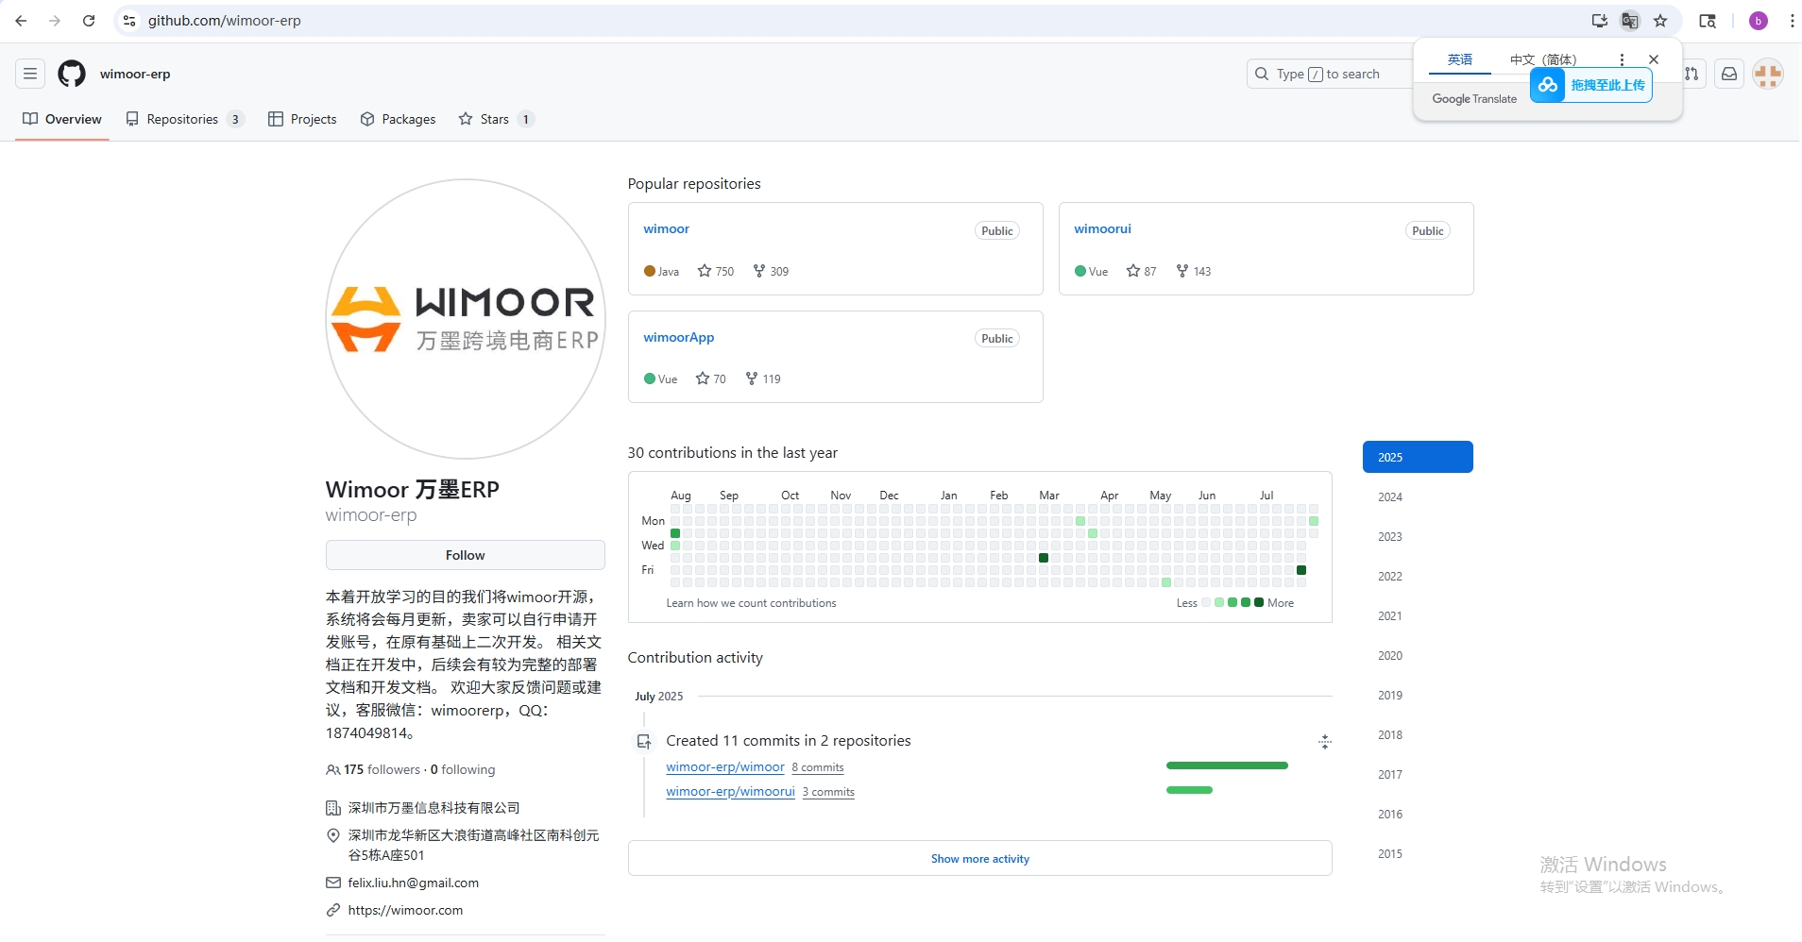The image size is (1802, 942).
Task: Switch to the Overview tab
Action: pos(62,119)
